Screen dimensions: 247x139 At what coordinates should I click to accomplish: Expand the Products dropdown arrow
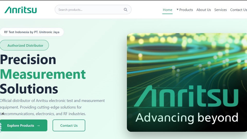[x=177, y=10]
